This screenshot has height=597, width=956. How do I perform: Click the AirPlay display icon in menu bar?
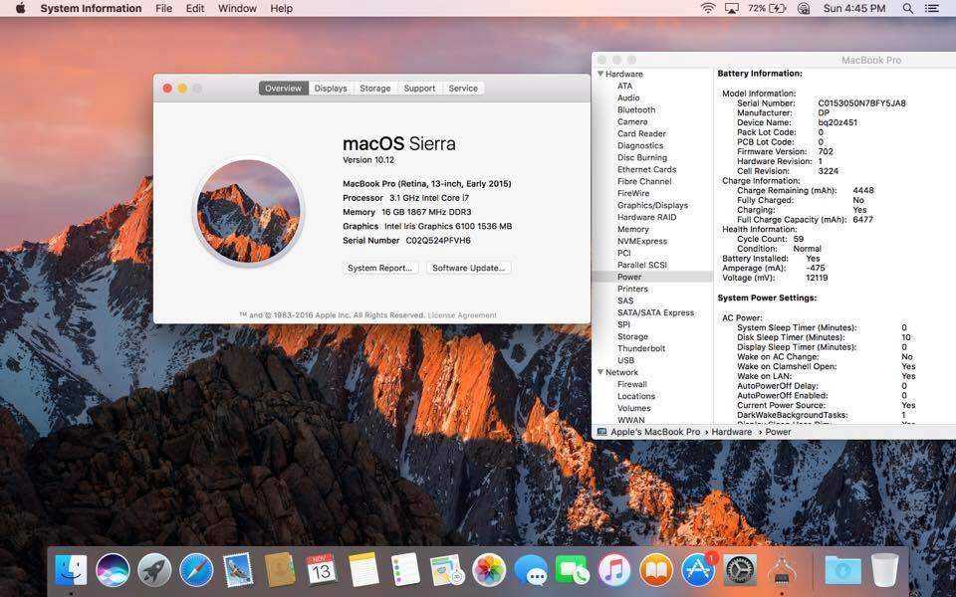732,9
